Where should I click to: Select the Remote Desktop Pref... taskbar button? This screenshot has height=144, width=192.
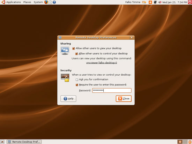(x=24, y=142)
